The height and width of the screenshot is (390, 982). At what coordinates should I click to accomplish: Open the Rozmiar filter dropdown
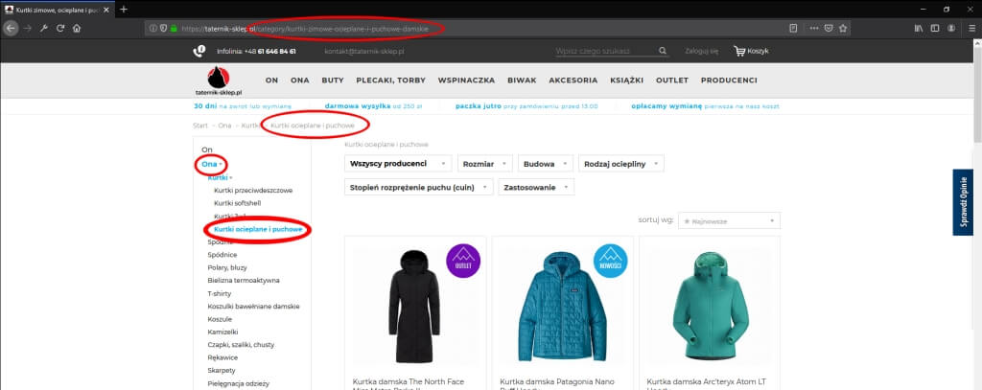tap(485, 164)
